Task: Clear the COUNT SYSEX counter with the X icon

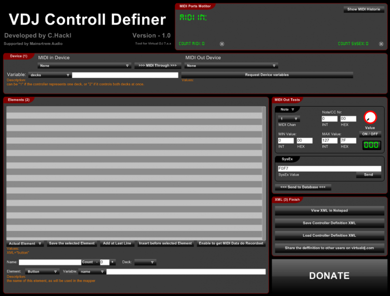Action: [381, 44]
